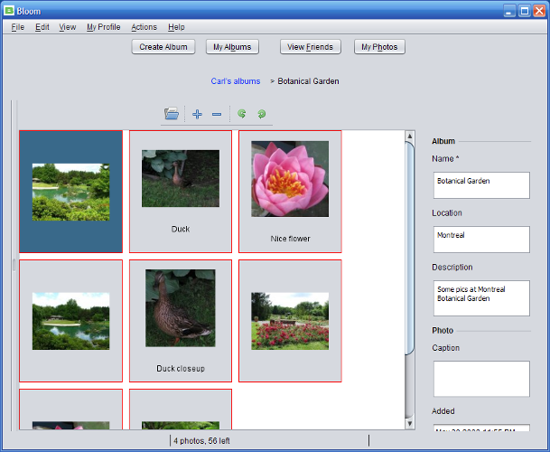Select the Nice flower photo thumbnail
550x452 pixels.
tap(290, 179)
